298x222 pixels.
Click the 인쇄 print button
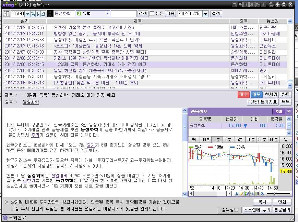pyautogui.click(x=282, y=202)
